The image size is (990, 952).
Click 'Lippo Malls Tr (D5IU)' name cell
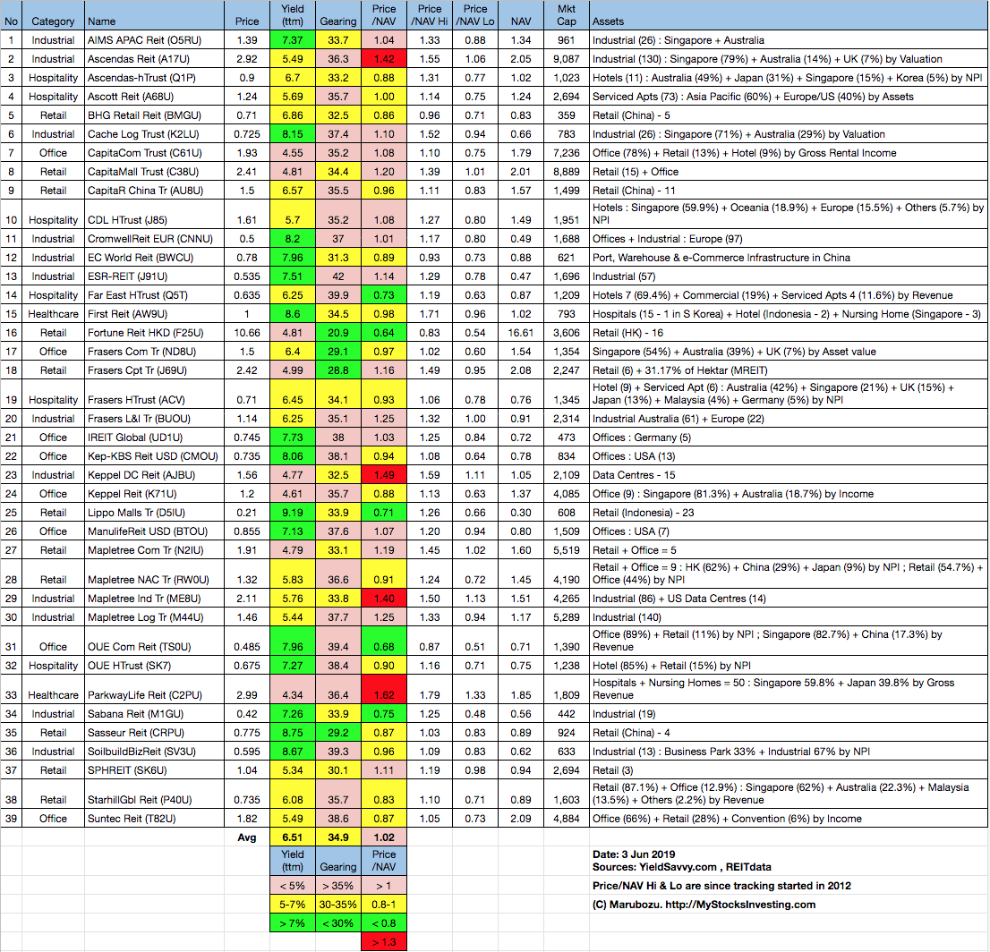(x=154, y=513)
